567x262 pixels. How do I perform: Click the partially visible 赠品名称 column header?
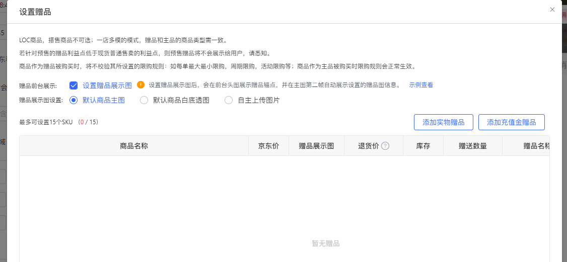click(536, 146)
